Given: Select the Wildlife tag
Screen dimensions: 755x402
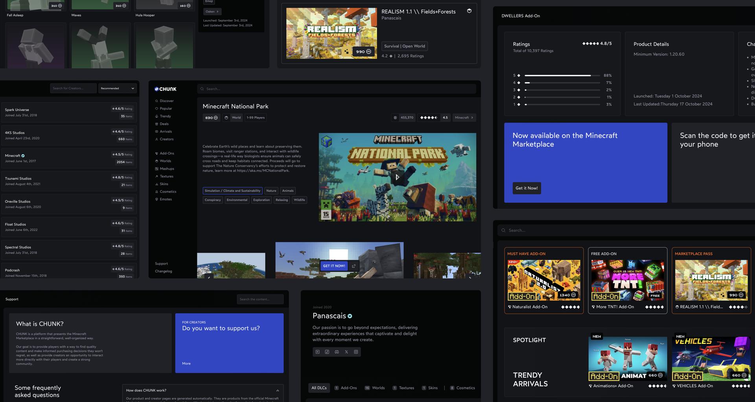Looking at the screenshot, I should 299,200.
